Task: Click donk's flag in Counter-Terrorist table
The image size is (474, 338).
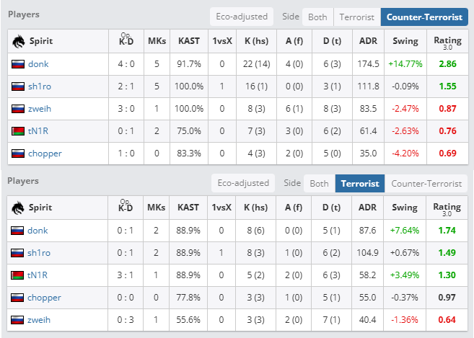Action: (x=19, y=64)
